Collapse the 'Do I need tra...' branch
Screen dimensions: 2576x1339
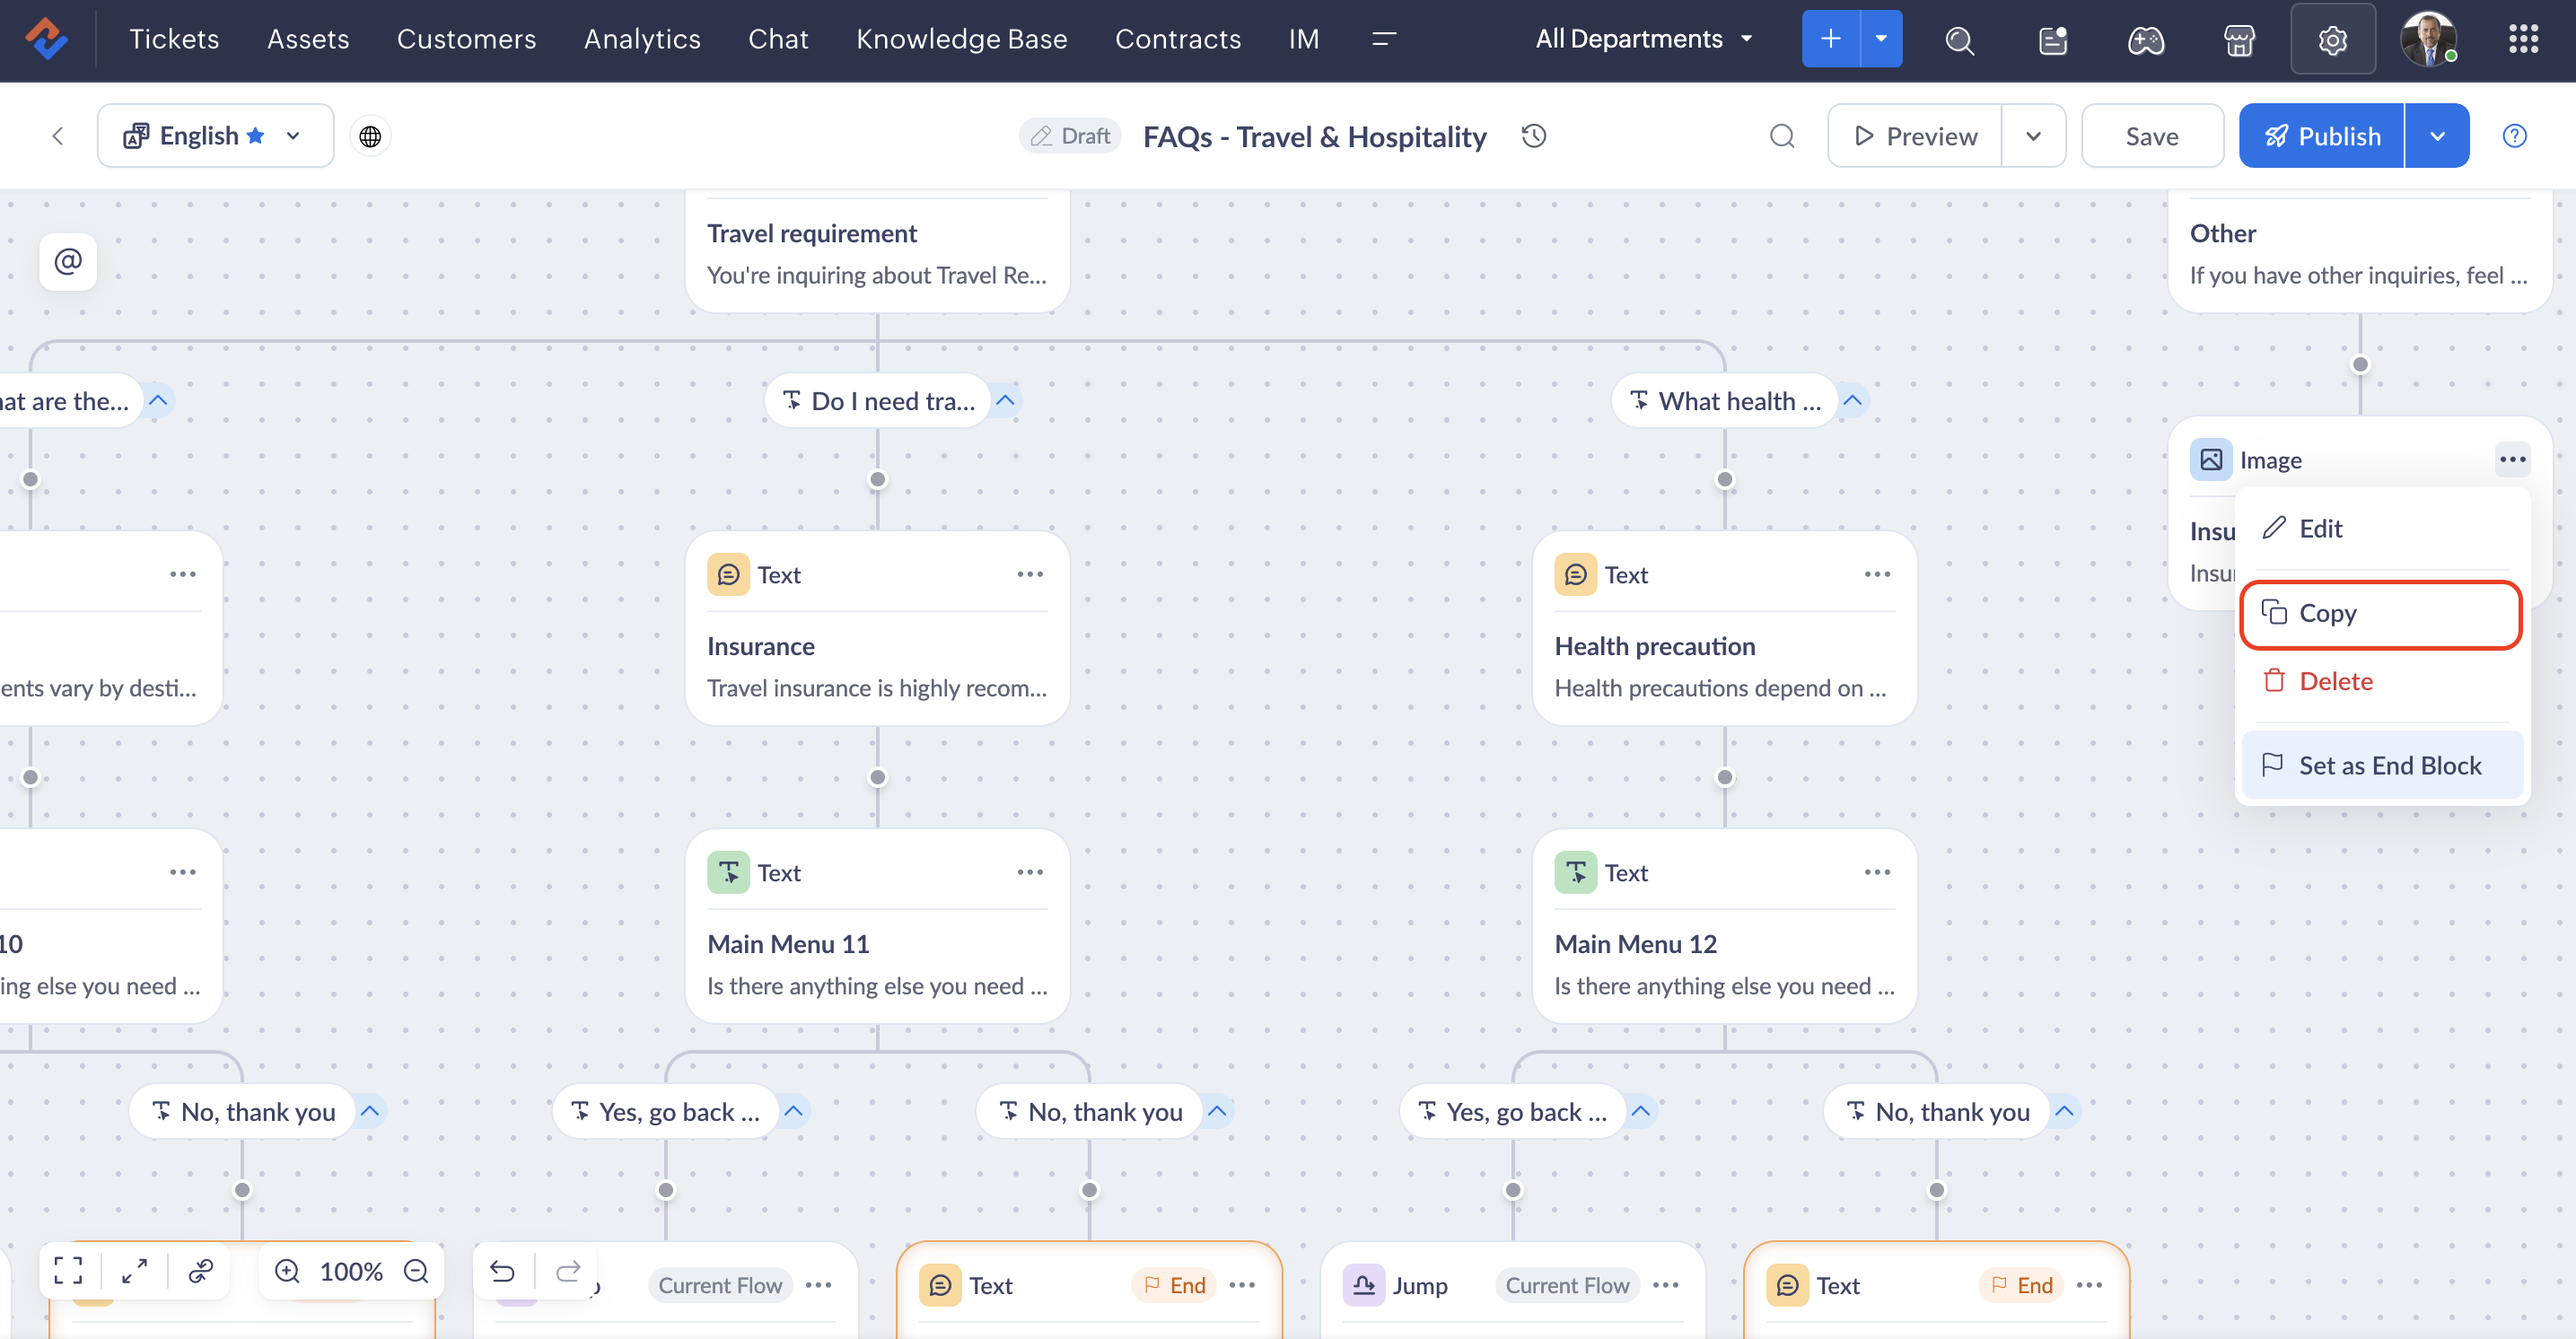(x=1006, y=401)
